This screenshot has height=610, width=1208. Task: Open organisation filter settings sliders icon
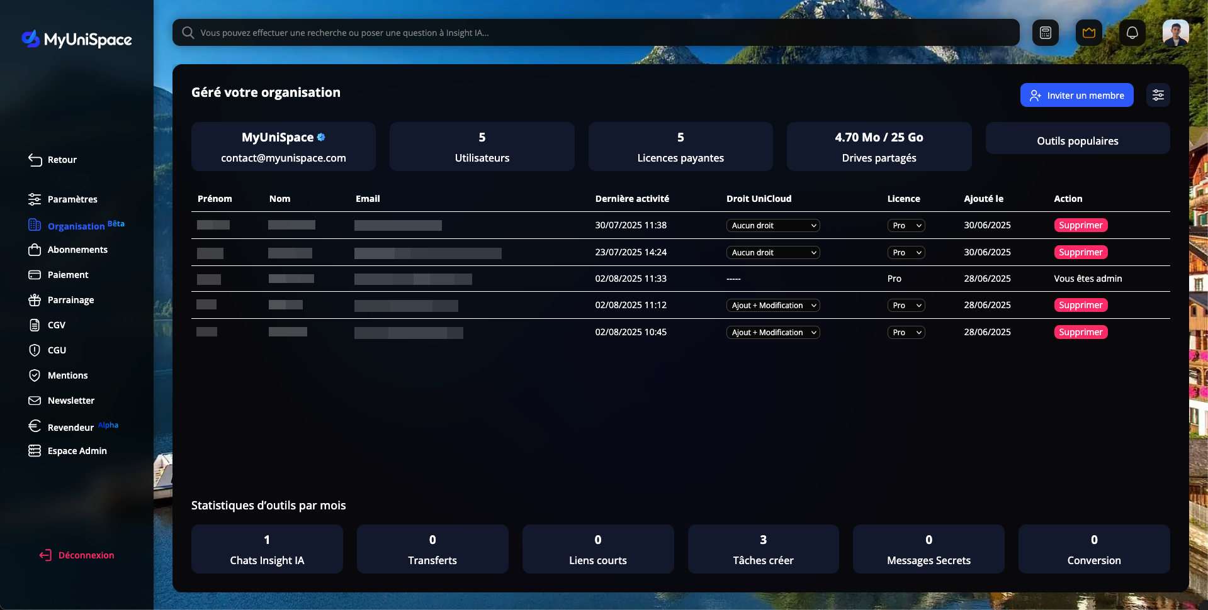point(1158,95)
